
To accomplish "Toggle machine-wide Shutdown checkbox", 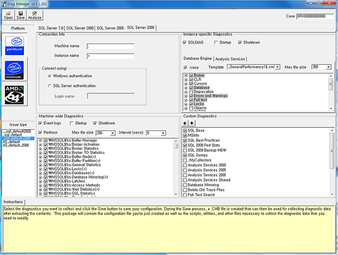I will coord(95,123).
